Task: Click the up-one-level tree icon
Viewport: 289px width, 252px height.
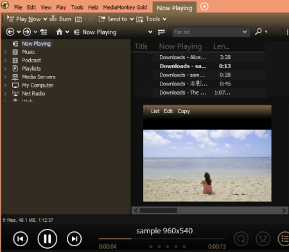Action: [x=44, y=32]
